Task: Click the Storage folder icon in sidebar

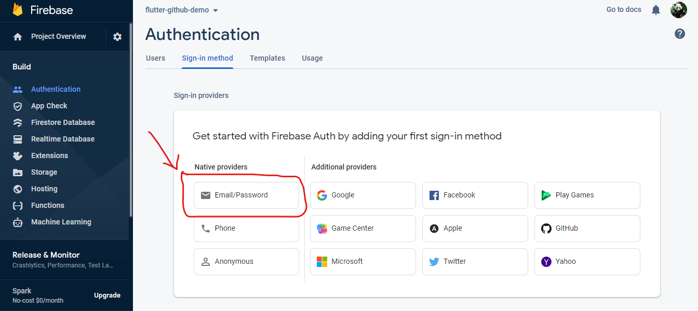Action: pyautogui.click(x=18, y=173)
